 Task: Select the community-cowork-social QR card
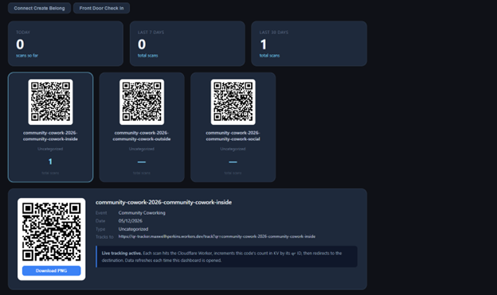coord(233,127)
